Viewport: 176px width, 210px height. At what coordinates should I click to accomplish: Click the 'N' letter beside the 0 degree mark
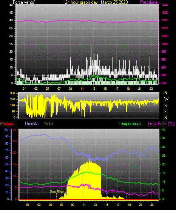tap(166, 117)
